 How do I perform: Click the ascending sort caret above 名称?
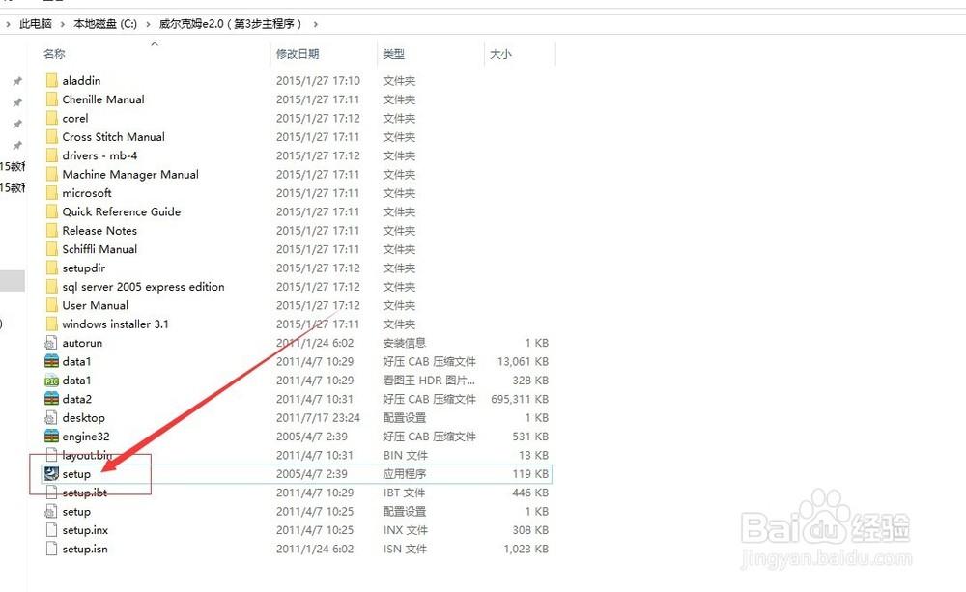pos(155,43)
